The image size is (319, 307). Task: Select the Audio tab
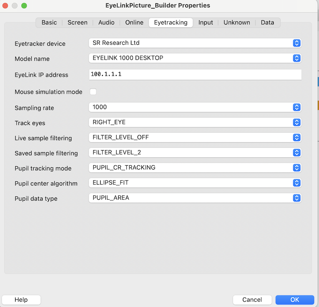pyautogui.click(x=106, y=23)
